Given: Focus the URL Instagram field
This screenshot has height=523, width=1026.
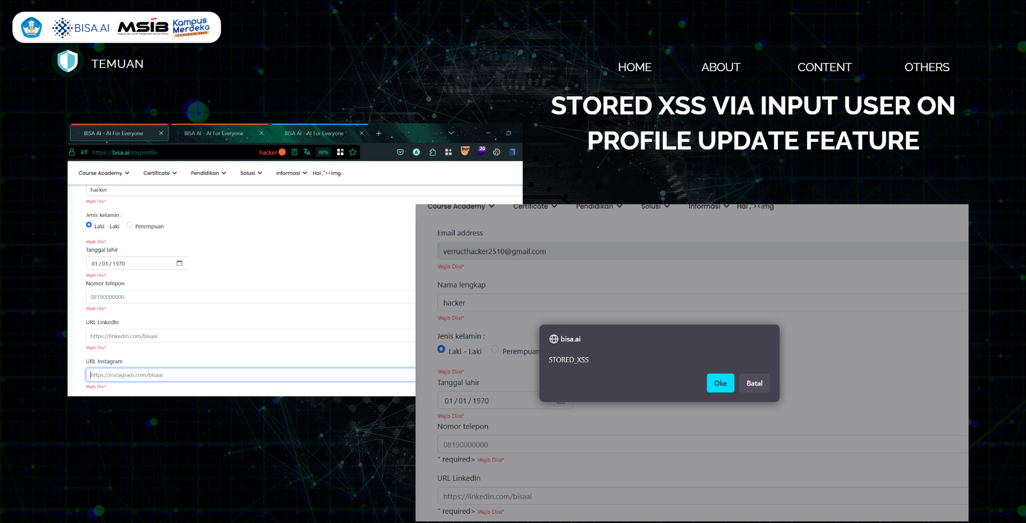Looking at the screenshot, I should click(251, 375).
